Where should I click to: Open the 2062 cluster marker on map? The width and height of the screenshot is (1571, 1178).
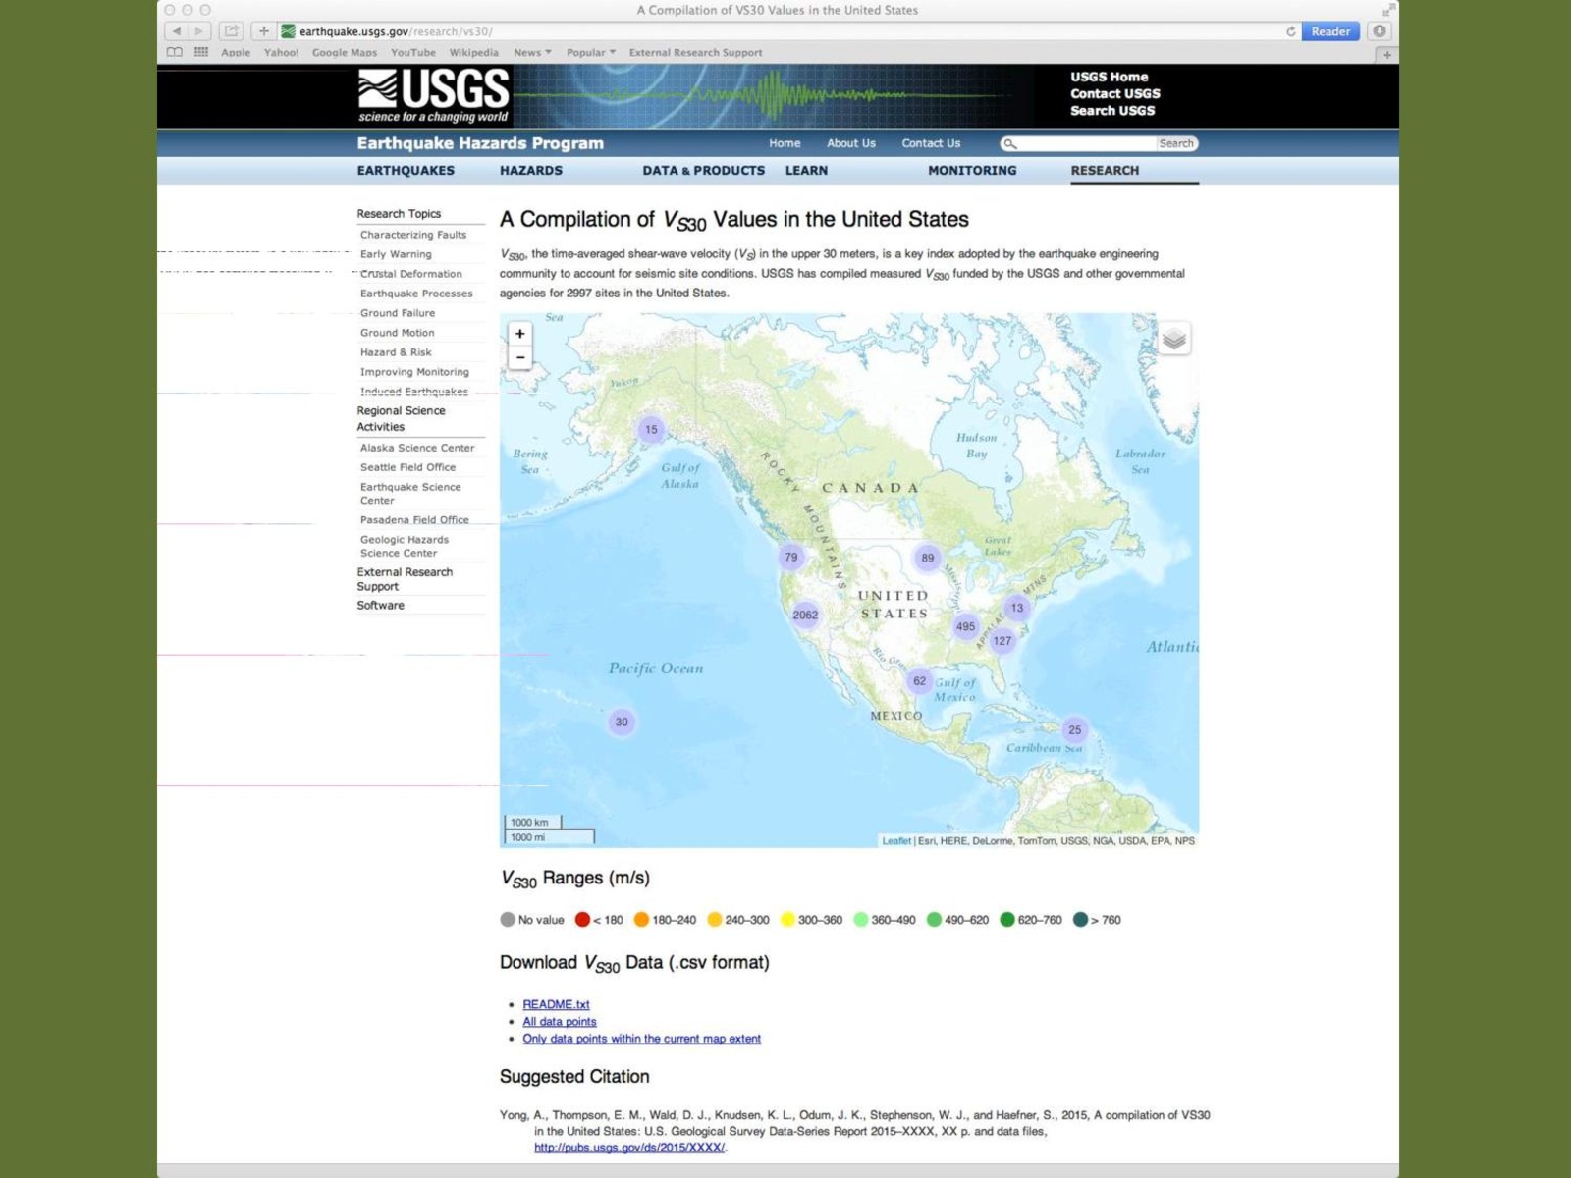coord(805,616)
